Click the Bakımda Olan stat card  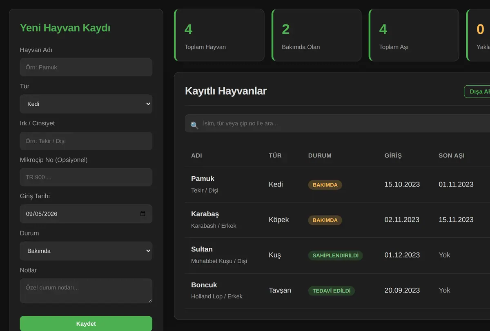[316, 35]
